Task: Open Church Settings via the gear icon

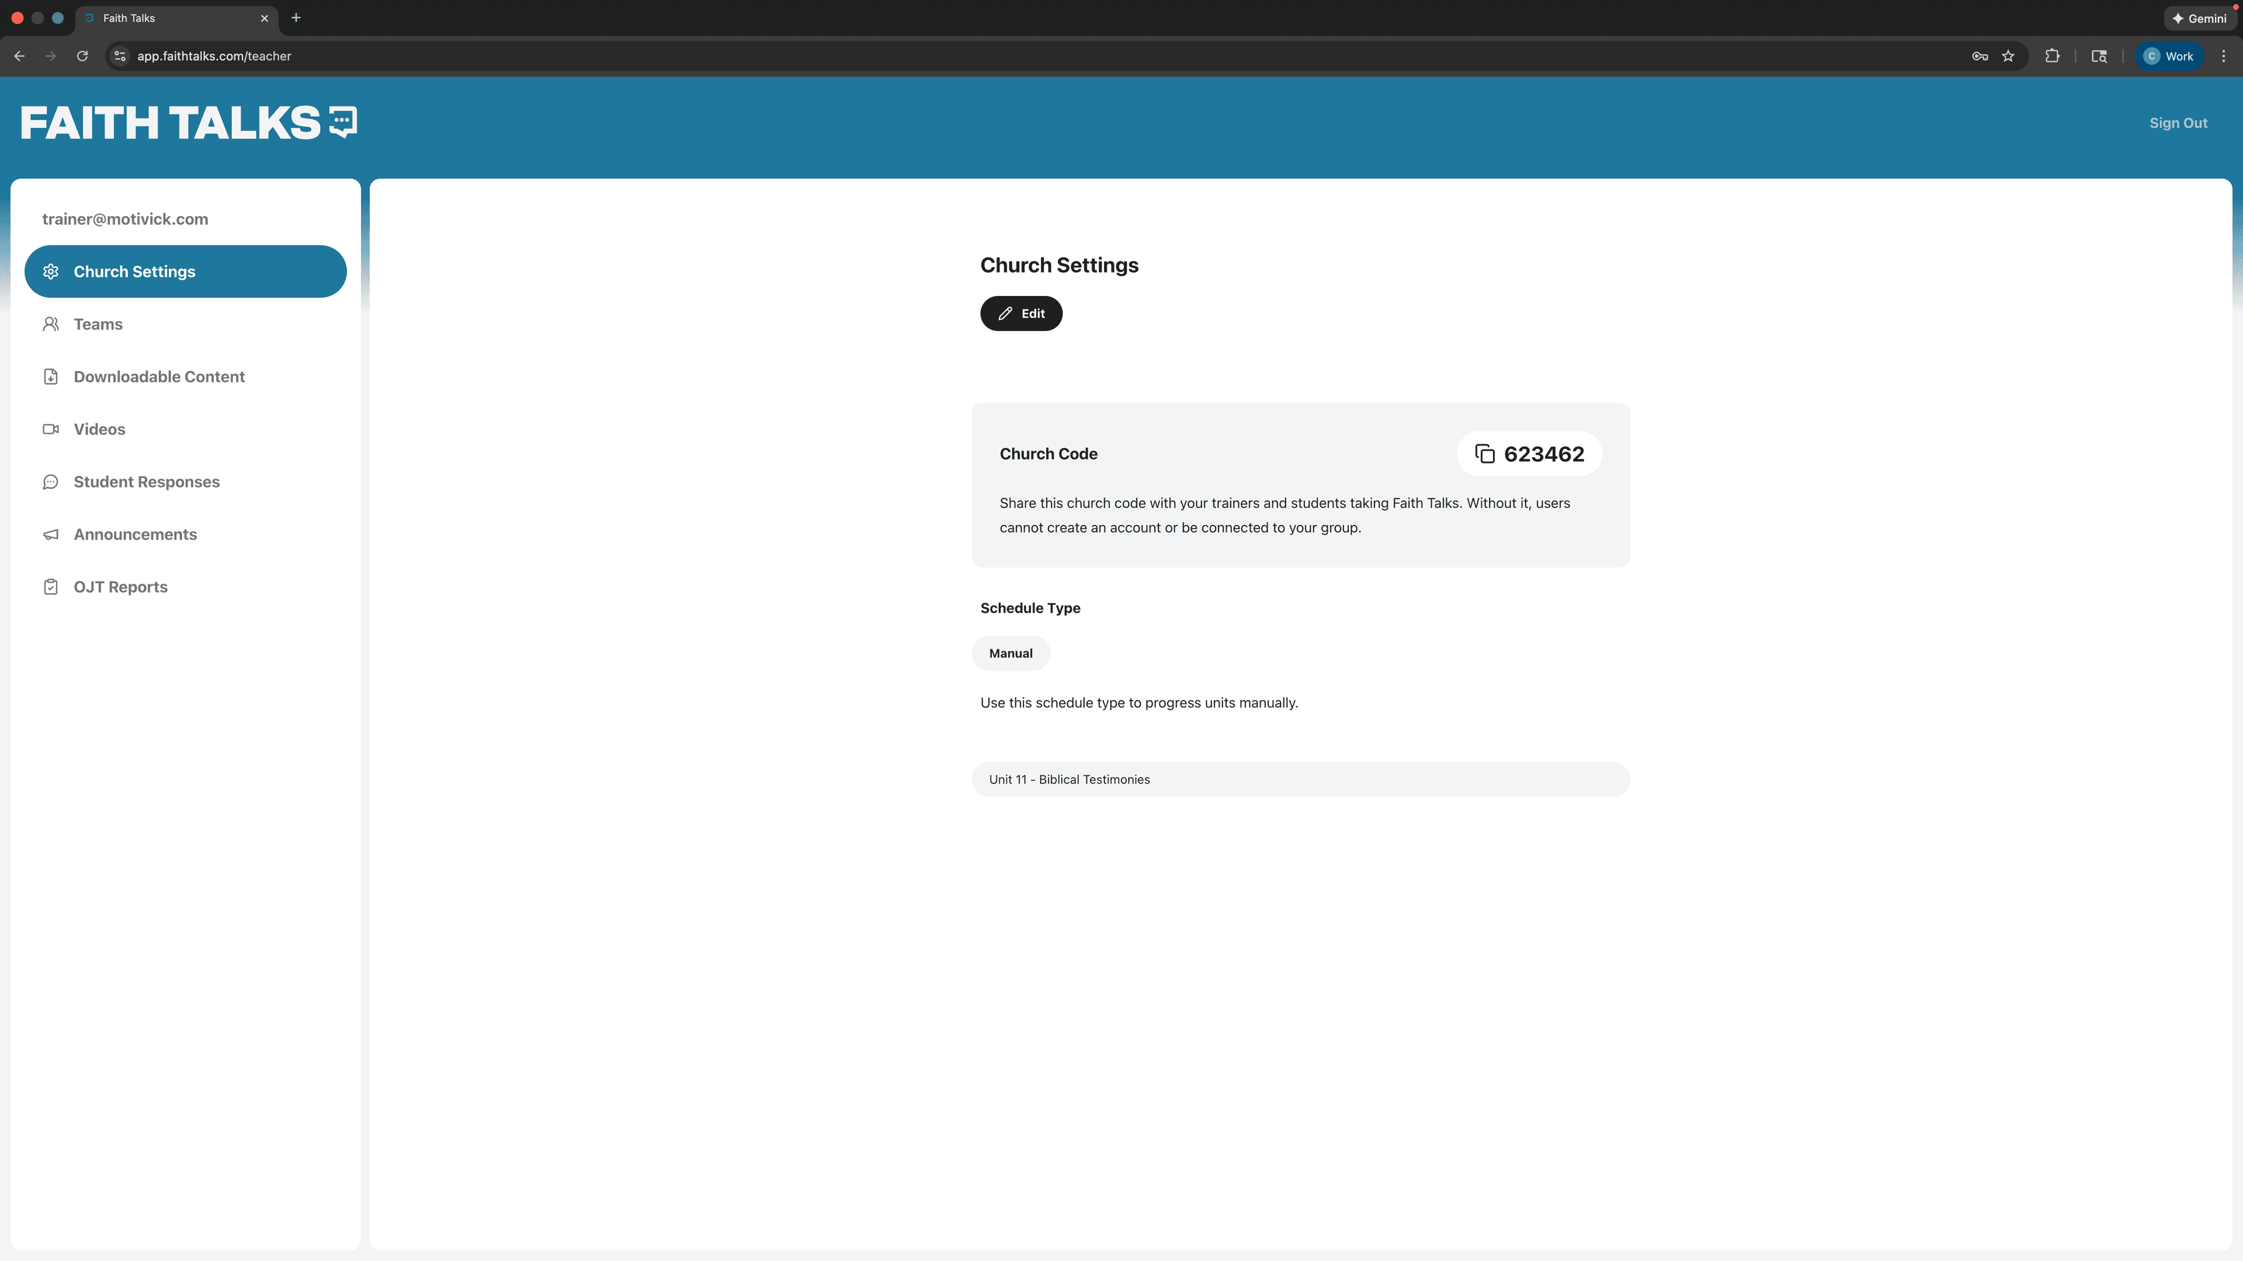Action: point(51,271)
